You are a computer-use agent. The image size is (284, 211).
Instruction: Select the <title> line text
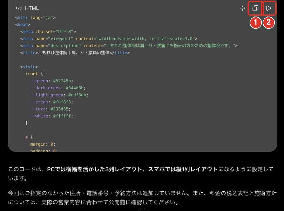(x=75, y=53)
